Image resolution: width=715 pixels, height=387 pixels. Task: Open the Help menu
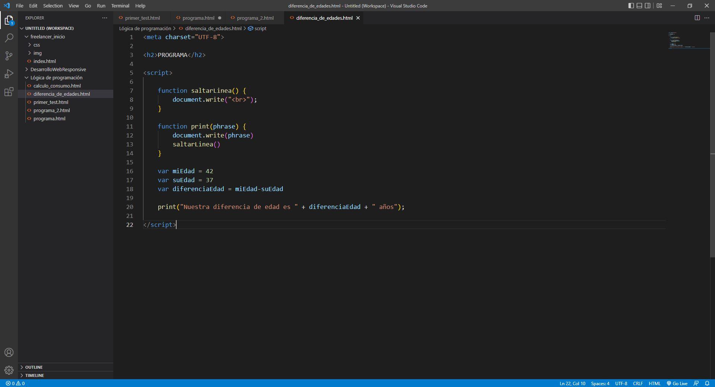click(140, 6)
